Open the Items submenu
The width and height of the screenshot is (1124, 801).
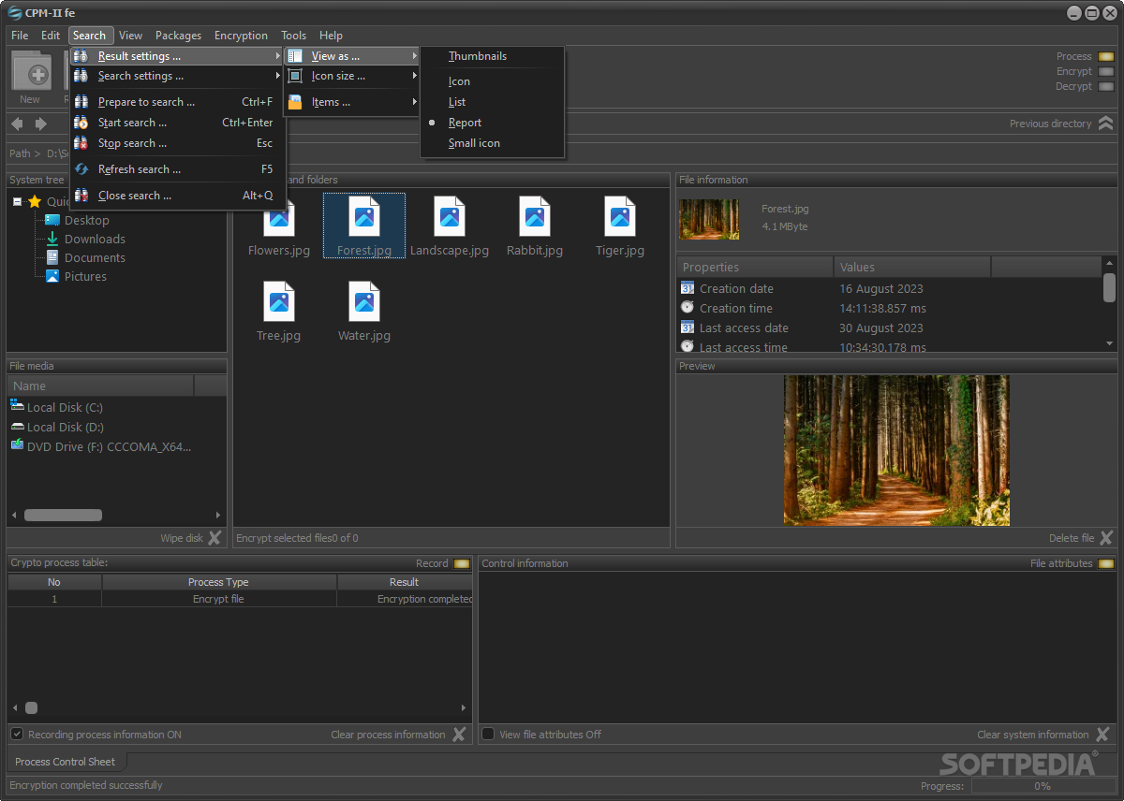pos(352,102)
